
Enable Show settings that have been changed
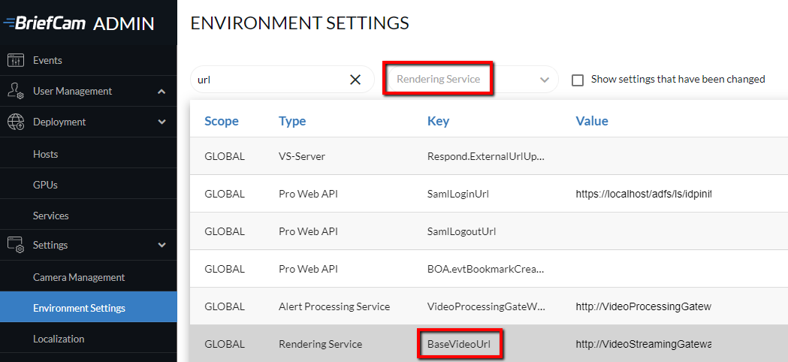(x=578, y=80)
